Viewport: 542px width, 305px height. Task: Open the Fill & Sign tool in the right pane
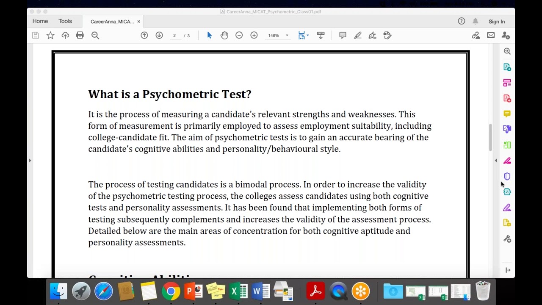[x=507, y=208]
